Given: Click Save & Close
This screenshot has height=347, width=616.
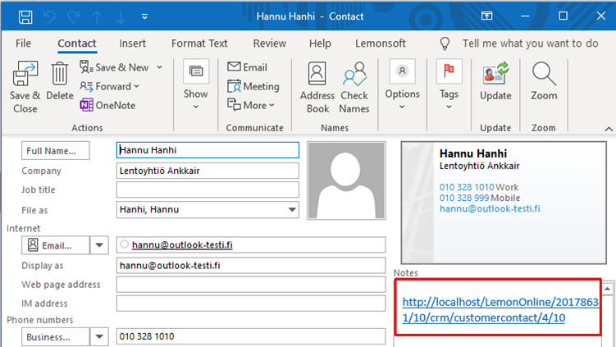Looking at the screenshot, I should (x=25, y=87).
